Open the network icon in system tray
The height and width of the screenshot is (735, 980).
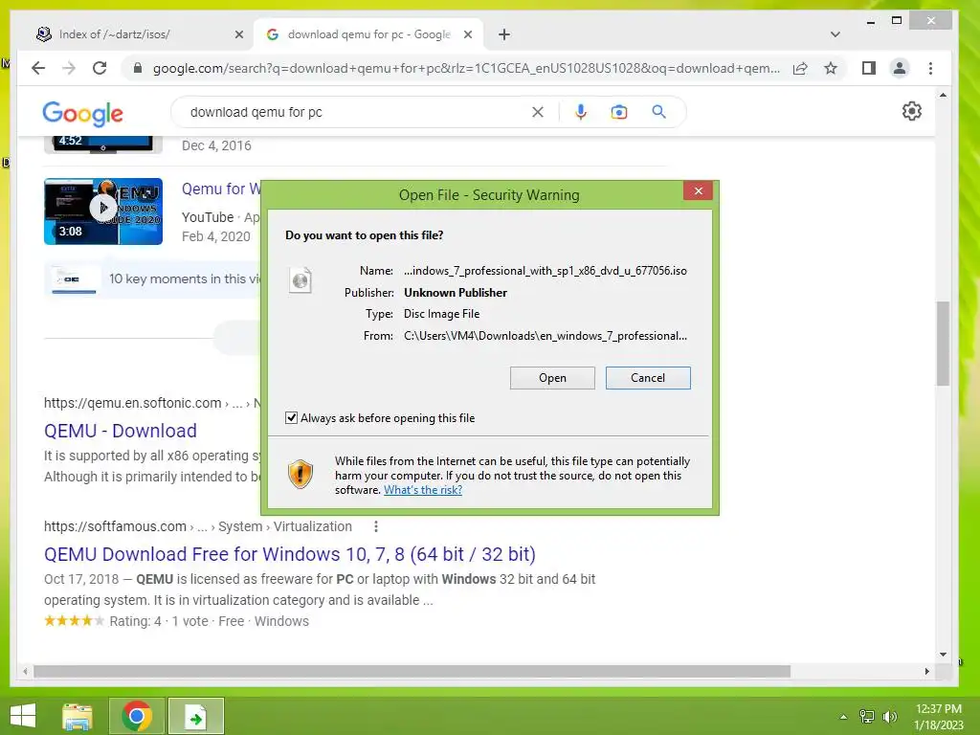tap(867, 716)
